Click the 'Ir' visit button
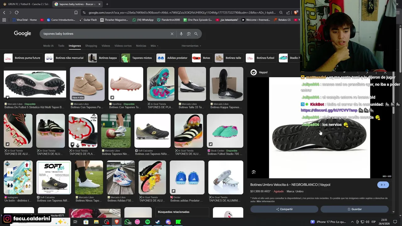 (383, 185)
